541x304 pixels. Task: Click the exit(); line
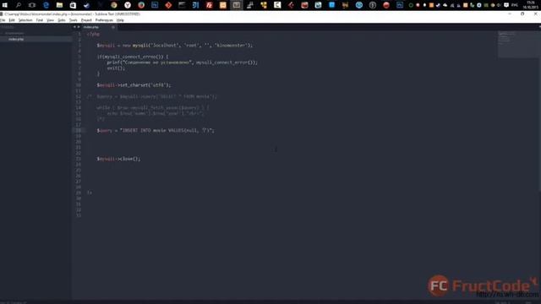tap(116, 68)
